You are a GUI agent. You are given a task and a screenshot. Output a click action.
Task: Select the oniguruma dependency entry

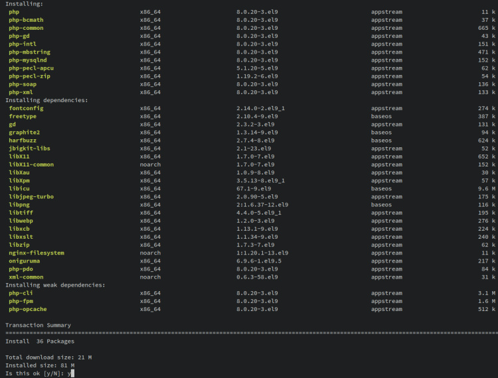click(x=24, y=261)
